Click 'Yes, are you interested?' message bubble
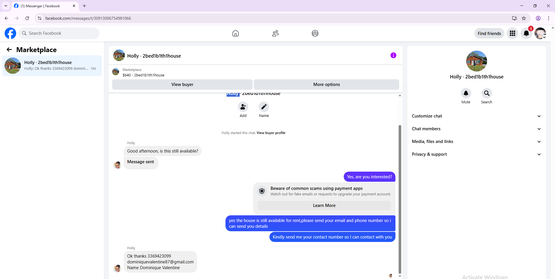Screen dimensions: 555x279 (x=369, y=177)
